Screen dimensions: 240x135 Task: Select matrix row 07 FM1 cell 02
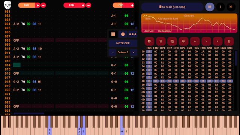point(149,78)
